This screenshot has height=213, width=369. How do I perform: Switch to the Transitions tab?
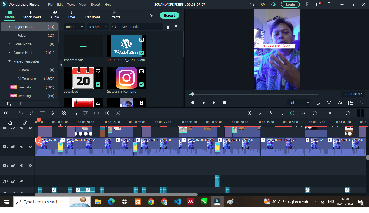pyautogui.click(x=92, y=15)
